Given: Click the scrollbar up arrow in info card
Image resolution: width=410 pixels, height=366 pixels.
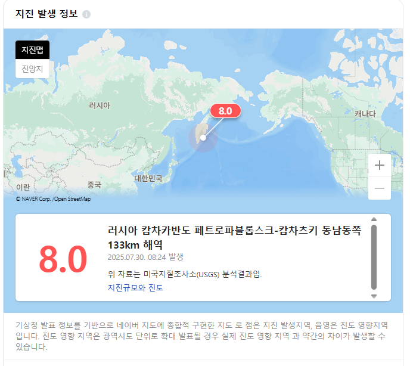Looking at the screenshot, I should (x=374, y=219).
